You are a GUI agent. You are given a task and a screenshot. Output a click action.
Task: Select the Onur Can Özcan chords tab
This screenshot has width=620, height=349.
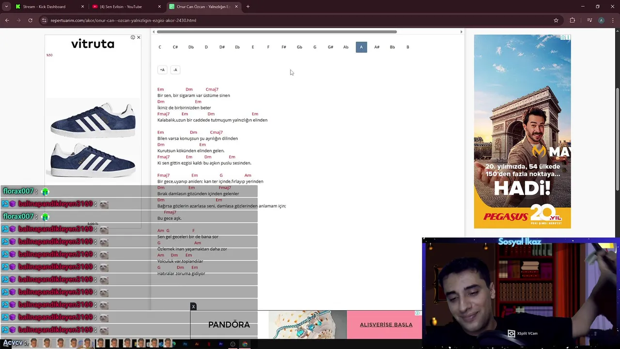[204, 7]
